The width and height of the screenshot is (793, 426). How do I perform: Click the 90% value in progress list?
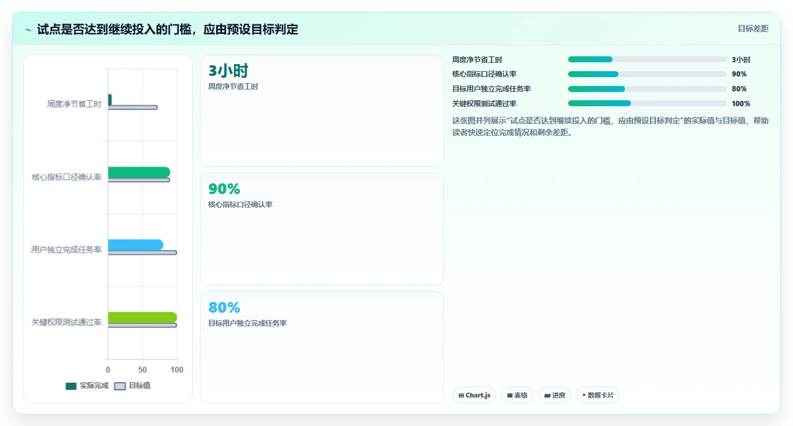739,74
